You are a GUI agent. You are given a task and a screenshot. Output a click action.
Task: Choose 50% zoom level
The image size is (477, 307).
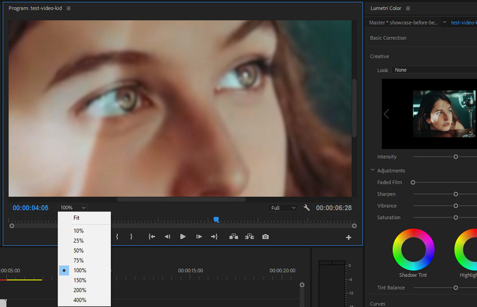[x=79, y=250]
